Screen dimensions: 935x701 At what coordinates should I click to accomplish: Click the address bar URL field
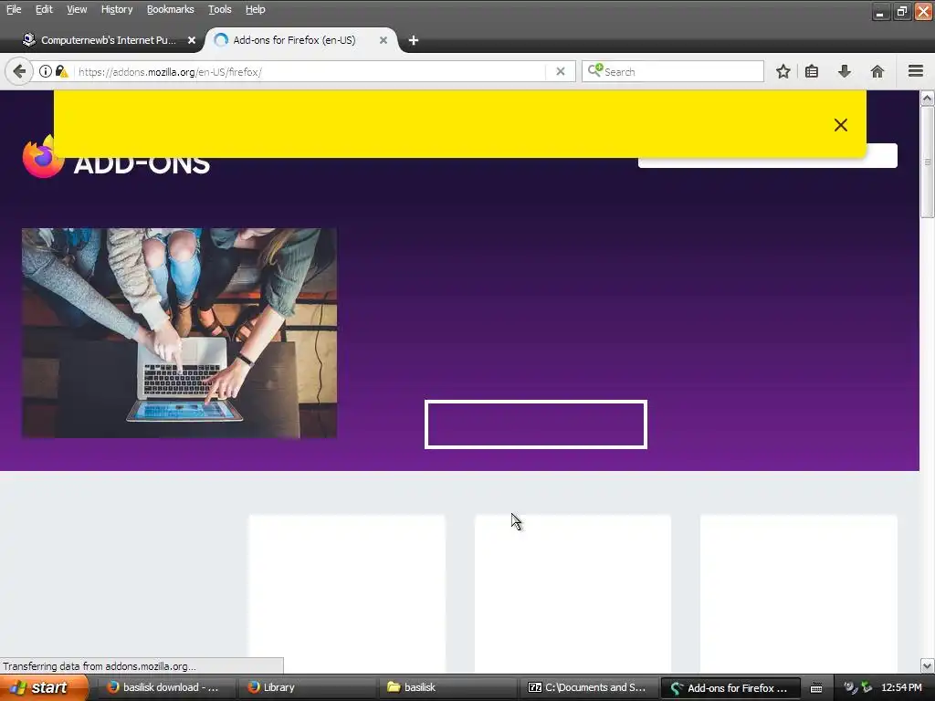pyautogui.click(x=310, y=71)
